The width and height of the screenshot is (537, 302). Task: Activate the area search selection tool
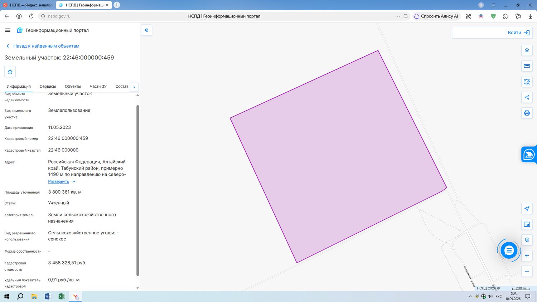point(527,82)
